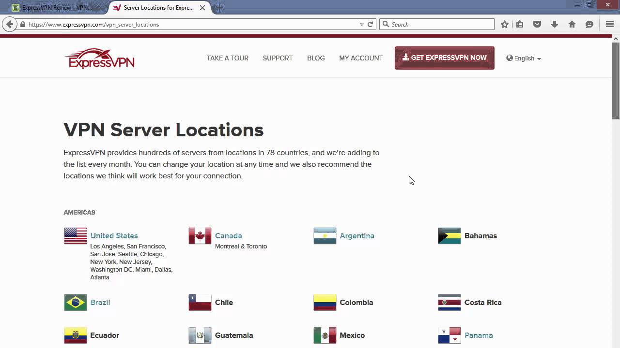Click the VPN Server Locations heading
620x348 pixels.
pos(164,130)
